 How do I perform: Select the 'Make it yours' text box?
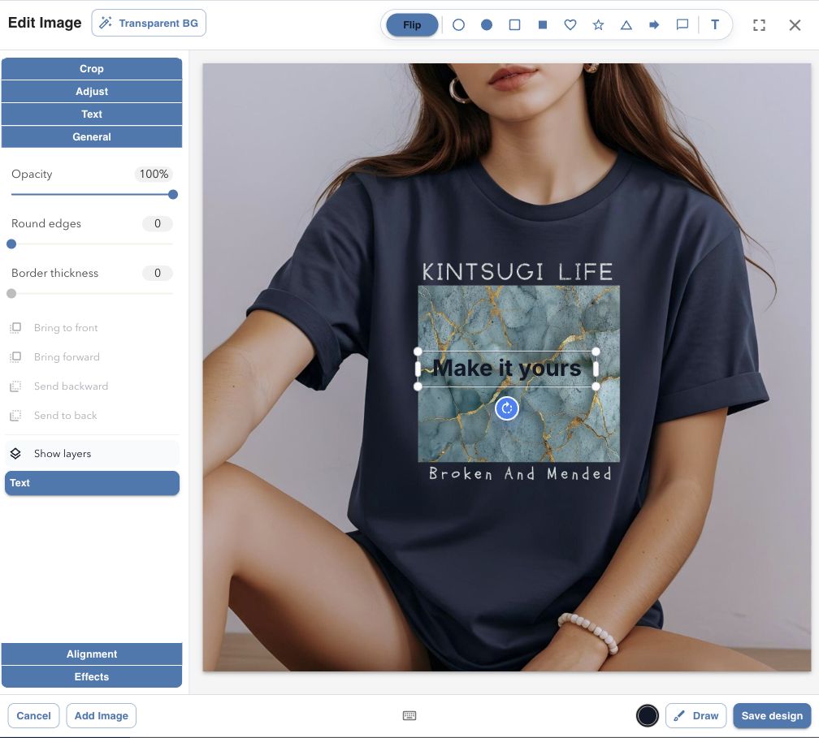pos(507,369)
